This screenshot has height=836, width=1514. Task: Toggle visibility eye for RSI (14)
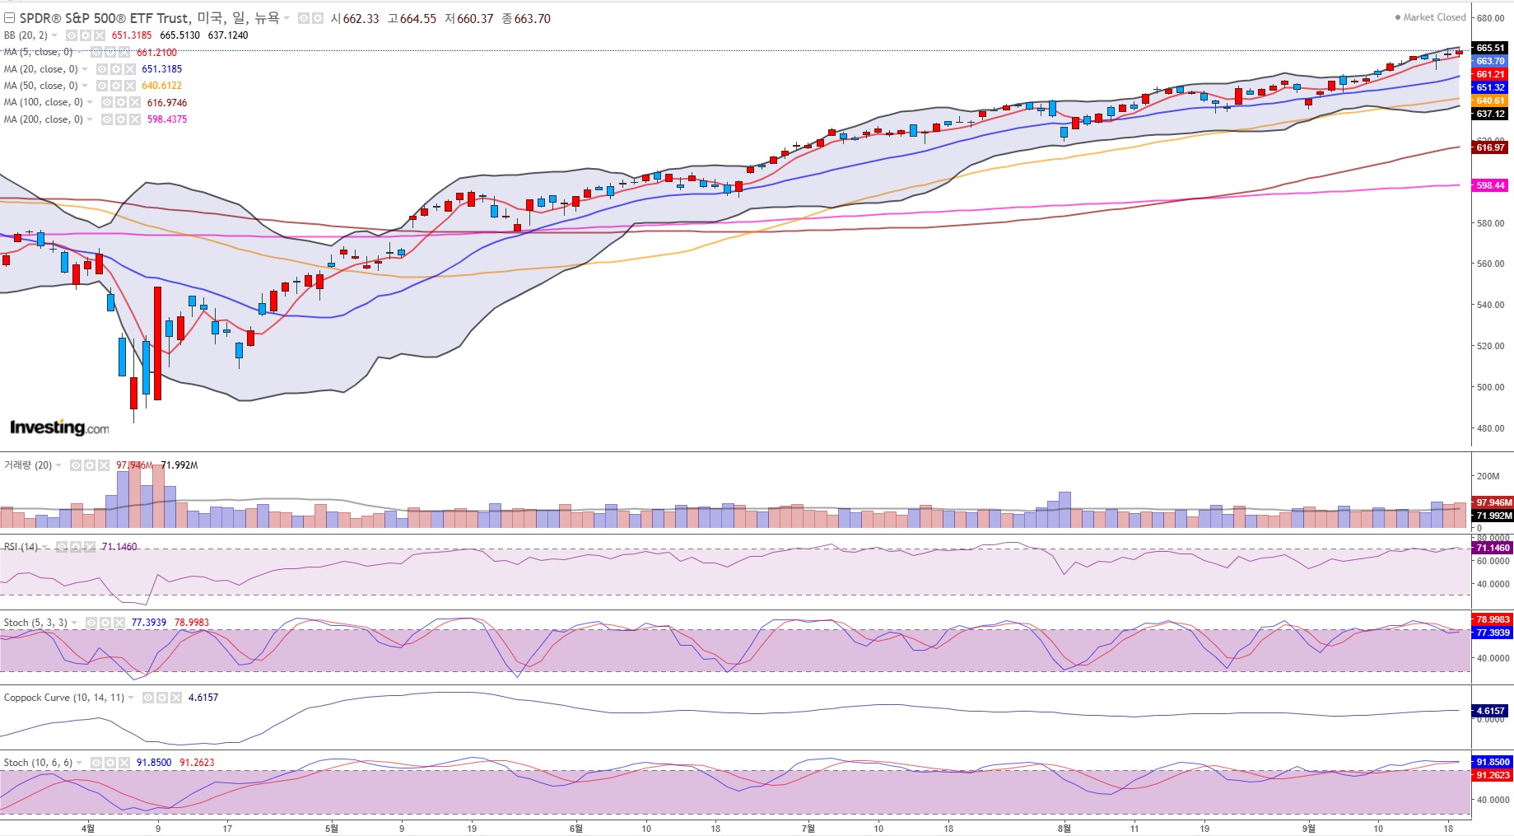pos(62,547)
